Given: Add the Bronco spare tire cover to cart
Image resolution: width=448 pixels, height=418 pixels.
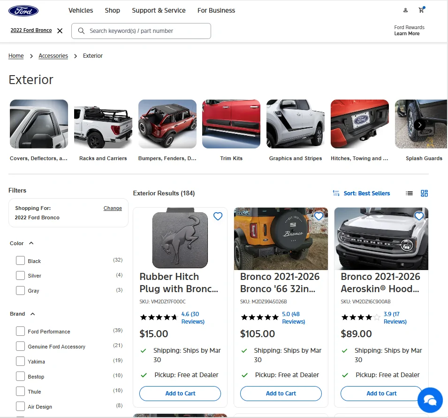Looking at the screenshot, I should coord(281,394).
